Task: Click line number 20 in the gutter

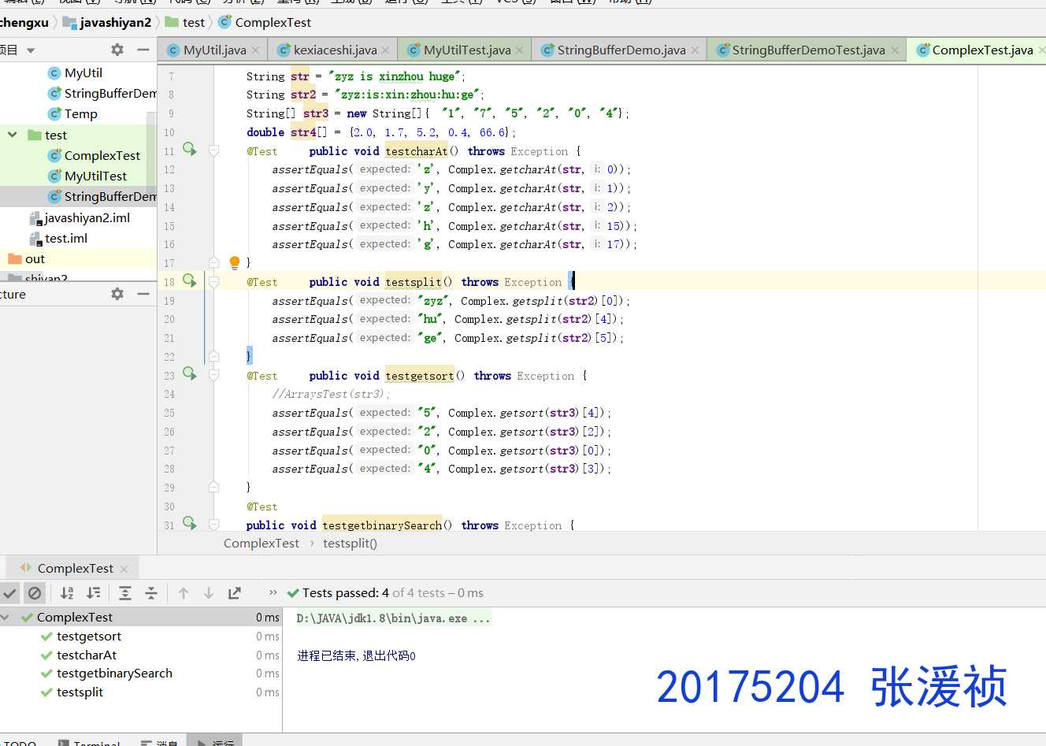Action: pos(169,320)
